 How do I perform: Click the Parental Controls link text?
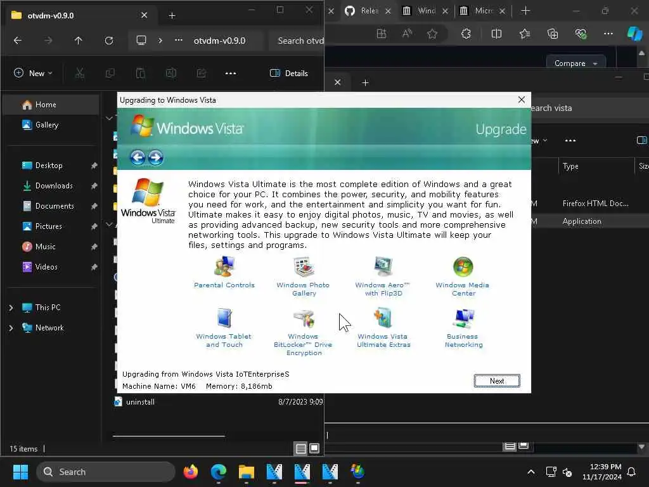224,285
